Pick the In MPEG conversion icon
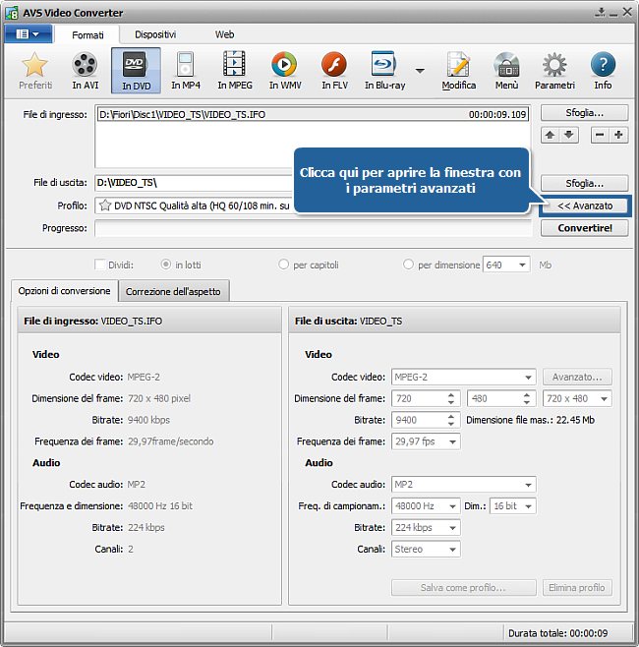 click(x=234, y=71)
